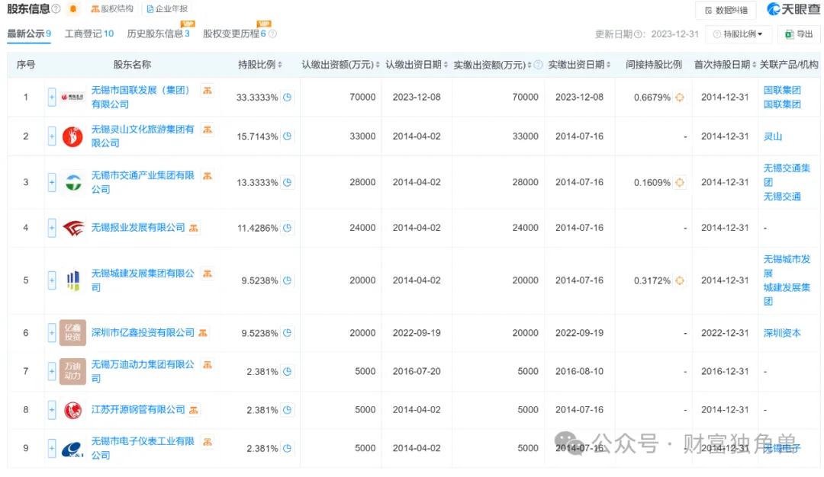Expand row 8 for 江苏开源钢管
This screenshot has width=824, height=477.
pyautogui.click(x=52, y=410)
